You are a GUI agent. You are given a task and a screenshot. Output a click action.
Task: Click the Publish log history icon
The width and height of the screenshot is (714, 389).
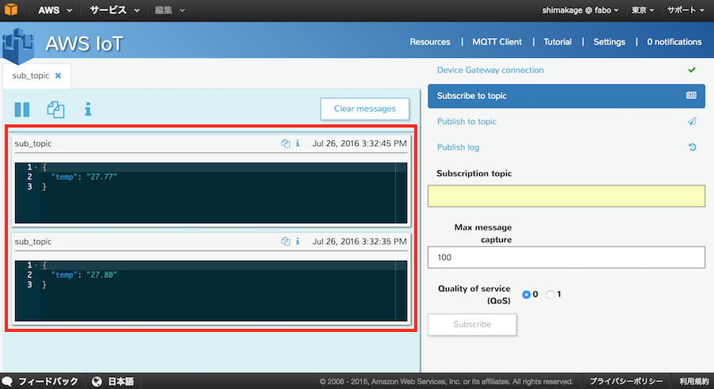coord(692,147)
